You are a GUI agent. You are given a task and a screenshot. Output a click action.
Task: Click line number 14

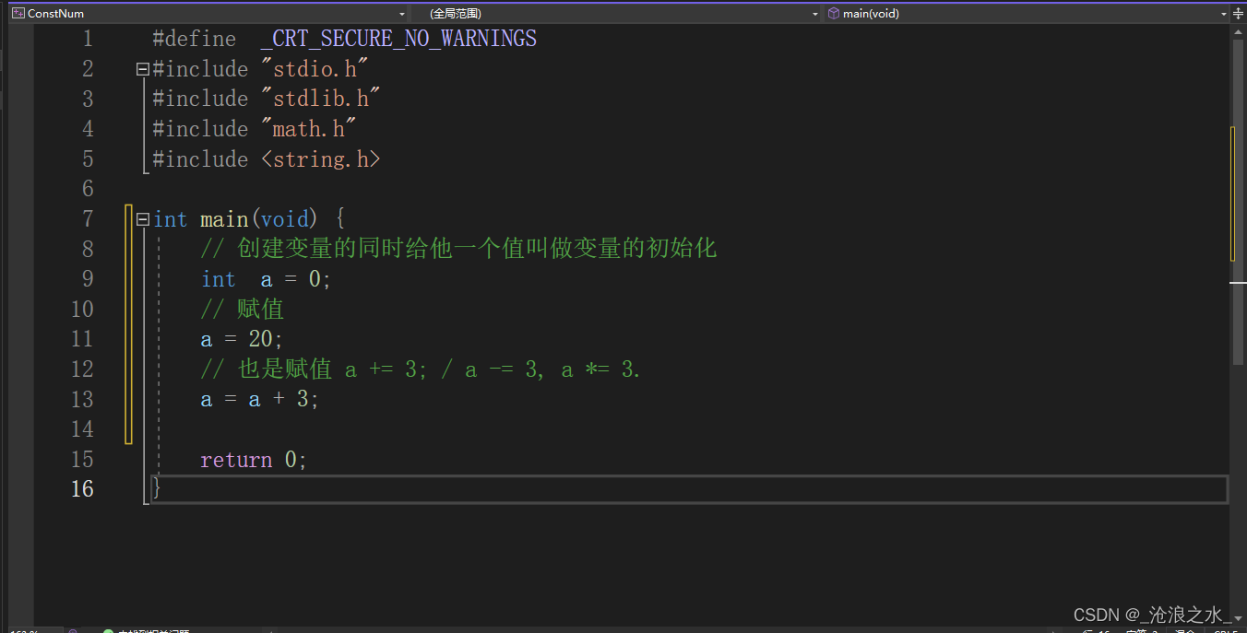point(82,429)
